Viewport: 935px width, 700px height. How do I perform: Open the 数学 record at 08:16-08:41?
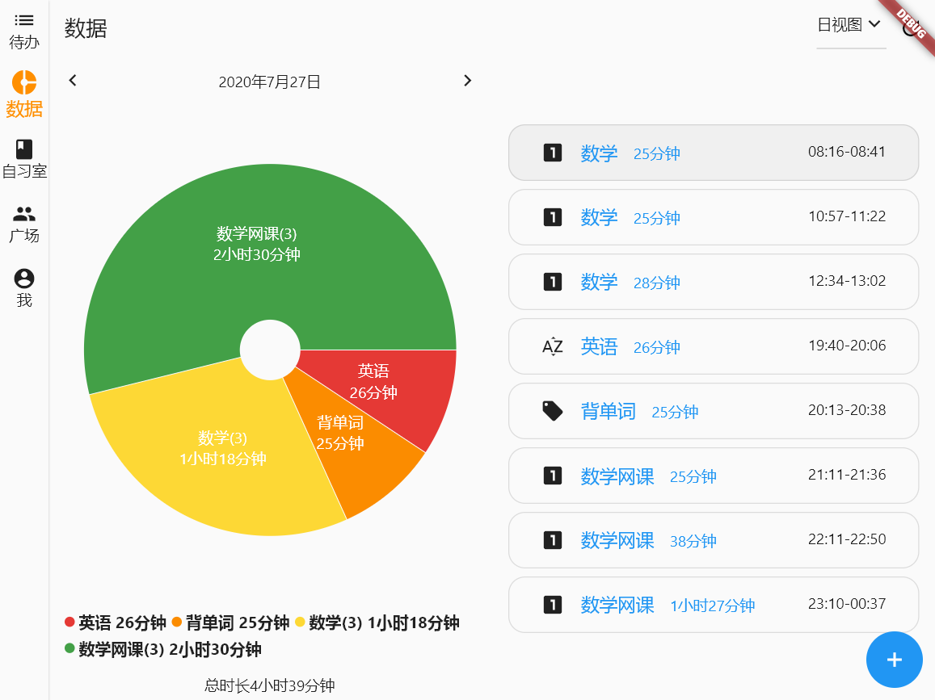[x=713, y=153]
